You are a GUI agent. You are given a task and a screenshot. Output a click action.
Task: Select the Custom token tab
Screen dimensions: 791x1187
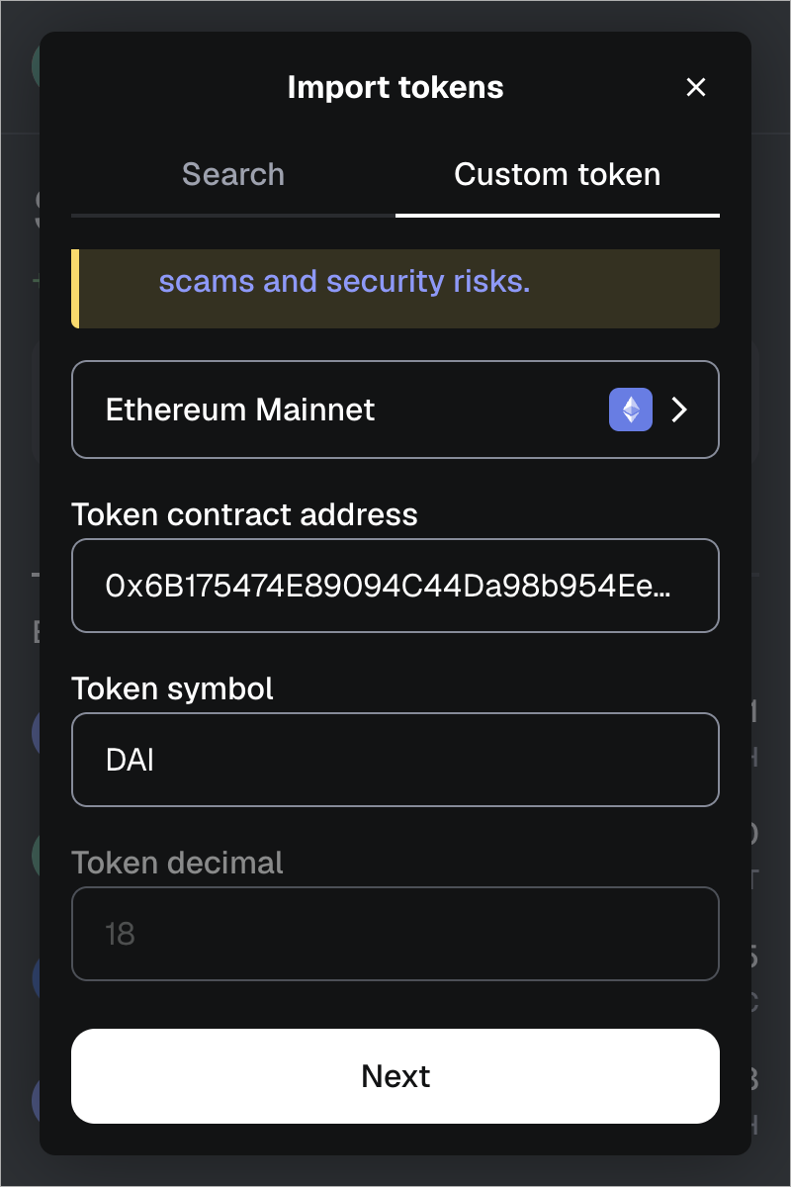pos(557,175)
